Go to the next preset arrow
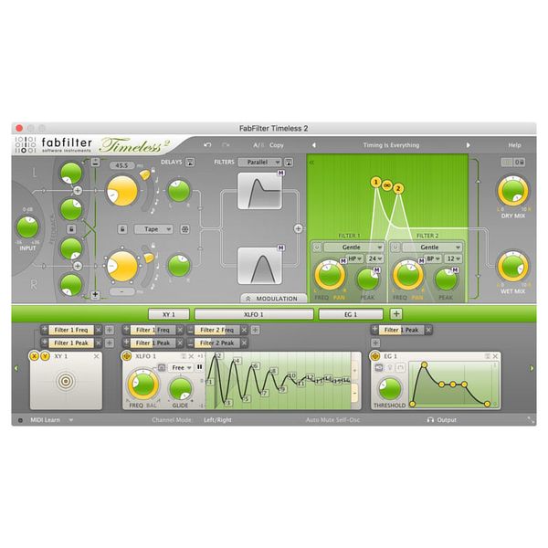548x548 pixels. click(469, 145)
